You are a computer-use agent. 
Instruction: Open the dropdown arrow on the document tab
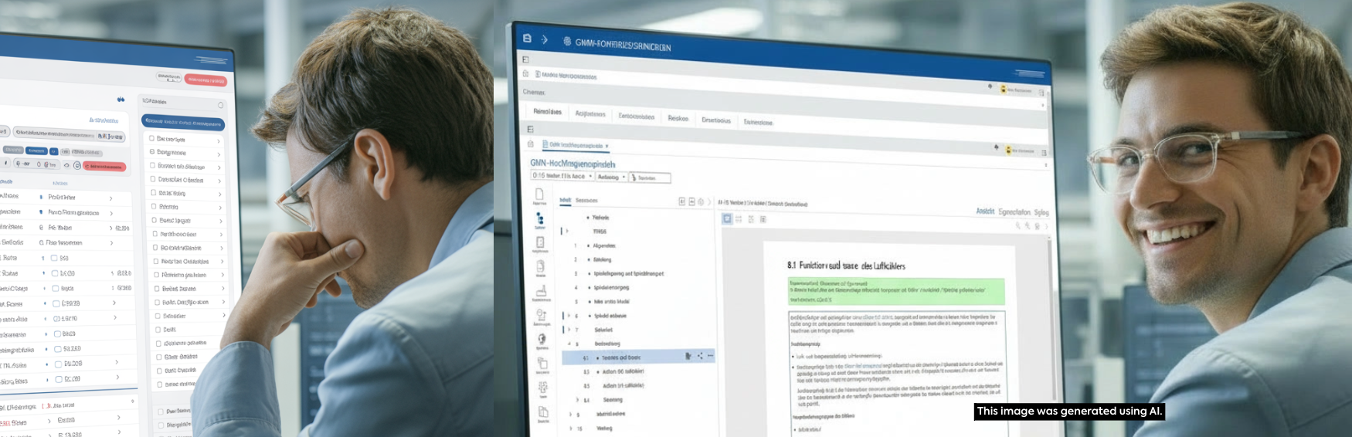pos(606,146)
